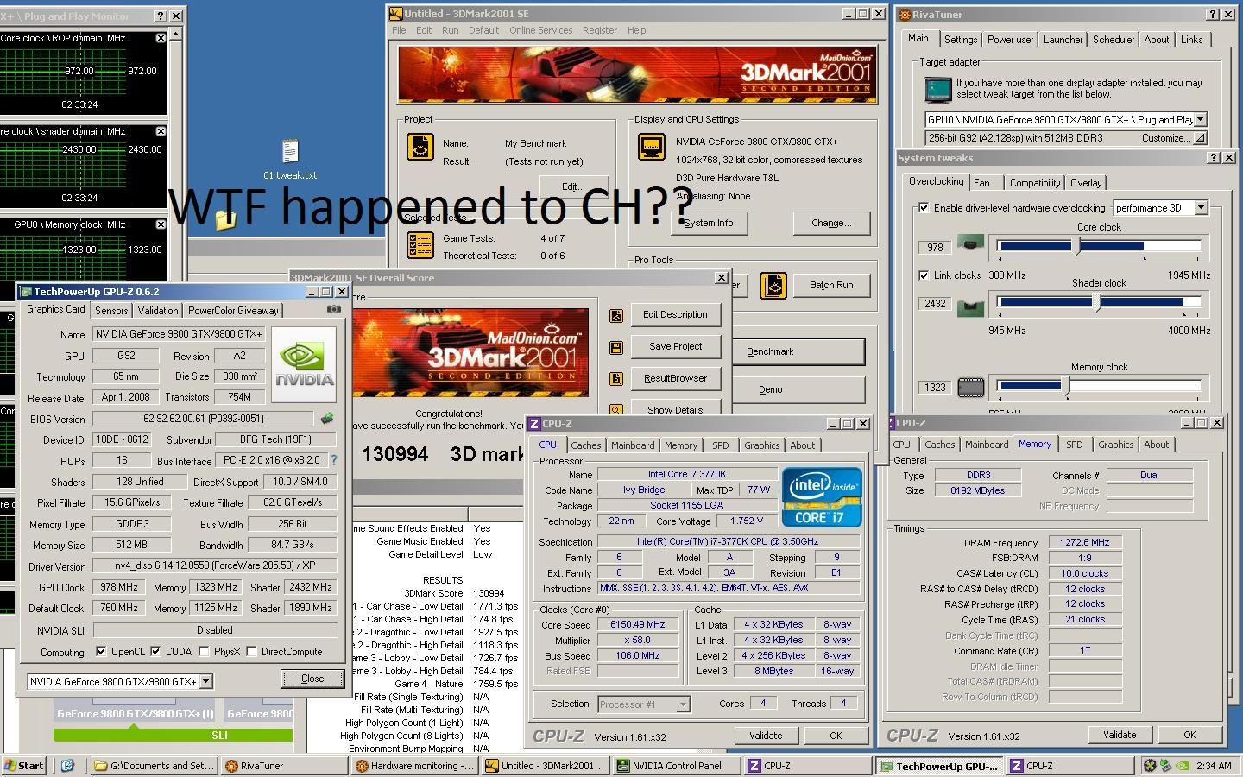Disable driver-level hardware overclocking checkbox
1243x777 pixels.
pyautogui.click(x=924, y=208)
